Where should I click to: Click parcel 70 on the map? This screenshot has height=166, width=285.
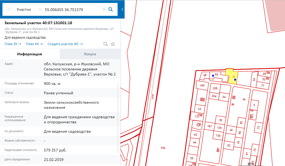[x=263, y=79]
